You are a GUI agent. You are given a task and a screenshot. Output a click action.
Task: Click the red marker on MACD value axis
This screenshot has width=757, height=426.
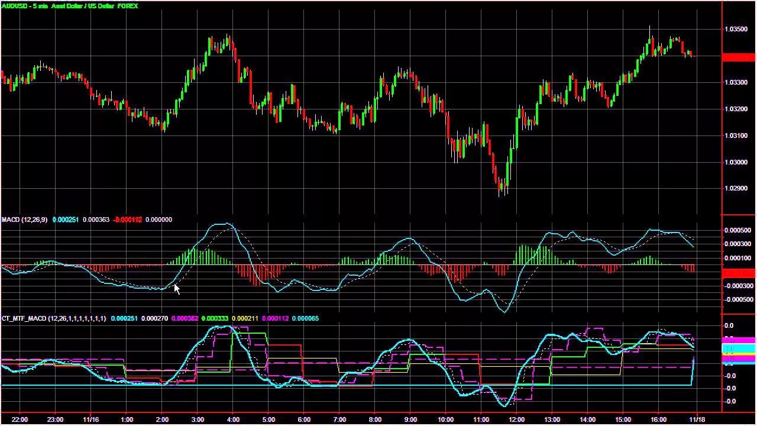(739, 273)
